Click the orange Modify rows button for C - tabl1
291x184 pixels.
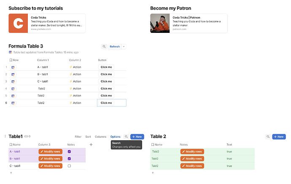[50, 166]
